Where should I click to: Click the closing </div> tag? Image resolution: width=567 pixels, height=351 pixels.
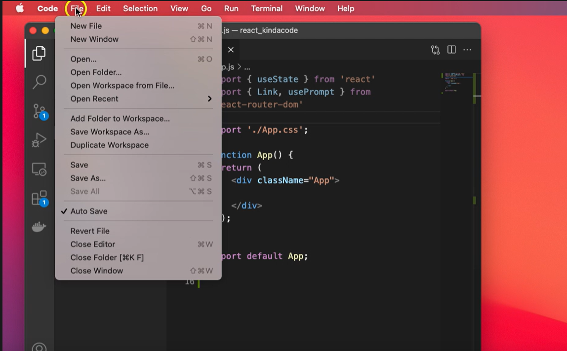click(x=246, y=206)
